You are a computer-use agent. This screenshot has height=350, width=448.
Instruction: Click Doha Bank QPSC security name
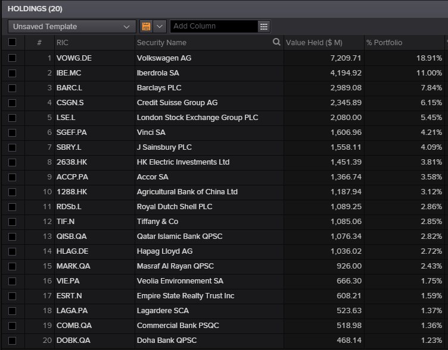(x=167, y=340)
